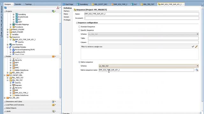Click the Loading (LKM) icon
The height and width of the screenshot is (114, 204).
tap(13, 52)
